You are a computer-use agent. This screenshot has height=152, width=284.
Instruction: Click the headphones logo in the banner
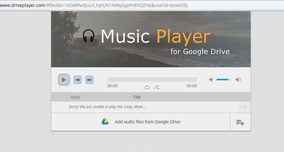click(x=89, y=36)
